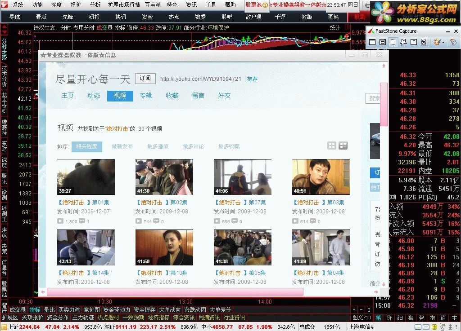Click the pink horizontal scrollbar thumb

click(x=175, y=292)
